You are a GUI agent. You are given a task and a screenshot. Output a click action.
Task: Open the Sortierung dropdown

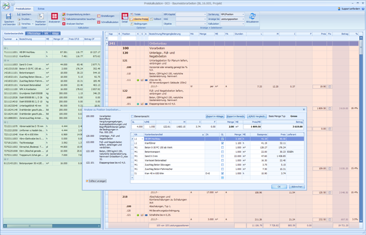coord(232,15)
